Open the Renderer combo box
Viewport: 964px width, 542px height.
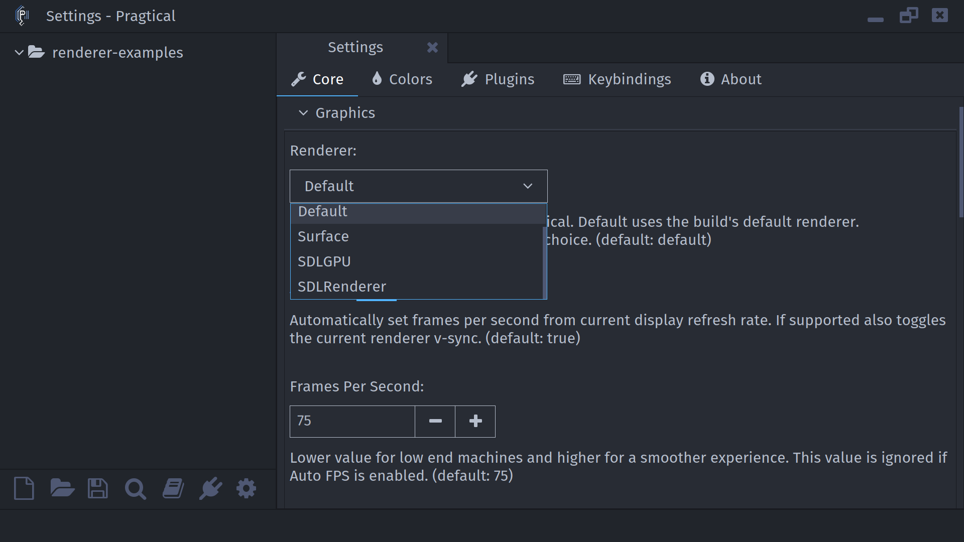(x=418, y=186)
